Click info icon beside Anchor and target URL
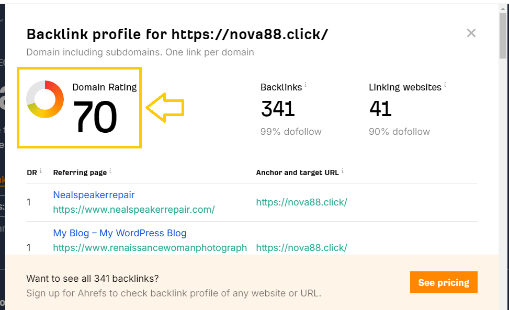 (x=342, y=171)
